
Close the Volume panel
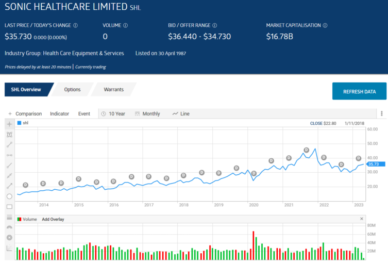[x=362, y=219]
